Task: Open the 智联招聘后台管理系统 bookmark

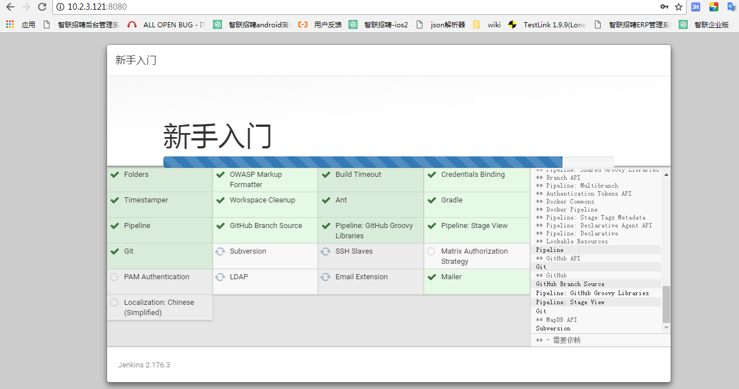Action: (81, 24)
